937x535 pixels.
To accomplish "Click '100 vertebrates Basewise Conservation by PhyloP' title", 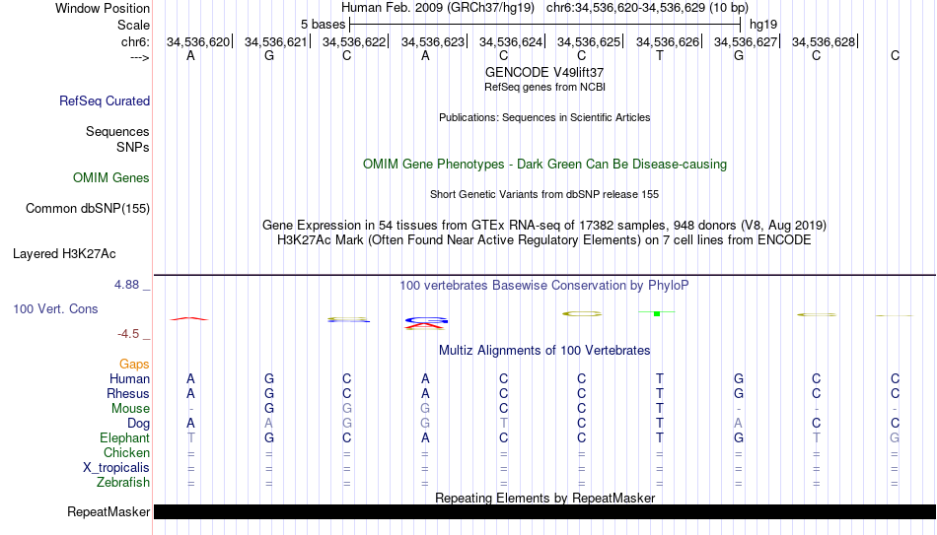I will point(544,286).
